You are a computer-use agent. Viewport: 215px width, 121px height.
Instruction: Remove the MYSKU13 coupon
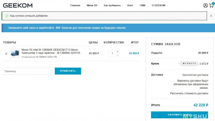179,64
